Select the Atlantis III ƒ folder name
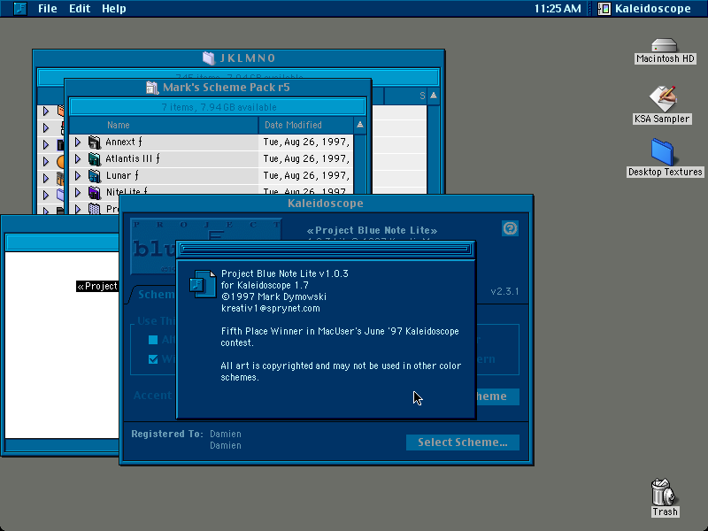Viewport: 708px width, 531px height. [132, 158]
